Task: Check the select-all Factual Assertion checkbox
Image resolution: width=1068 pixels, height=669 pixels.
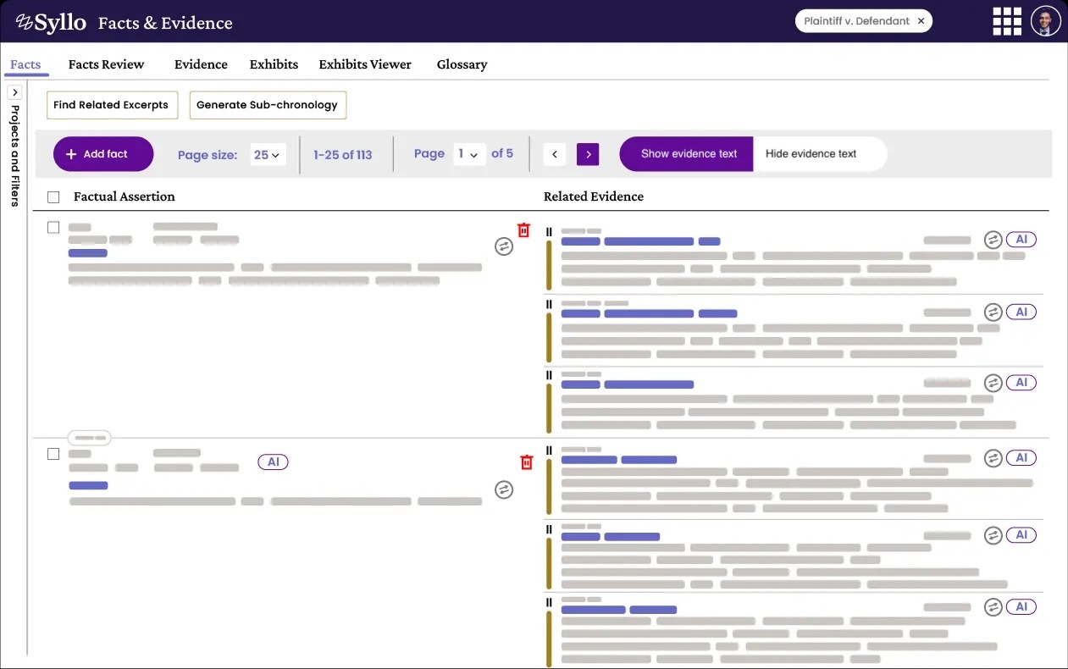Action: [x=54, y=197]
